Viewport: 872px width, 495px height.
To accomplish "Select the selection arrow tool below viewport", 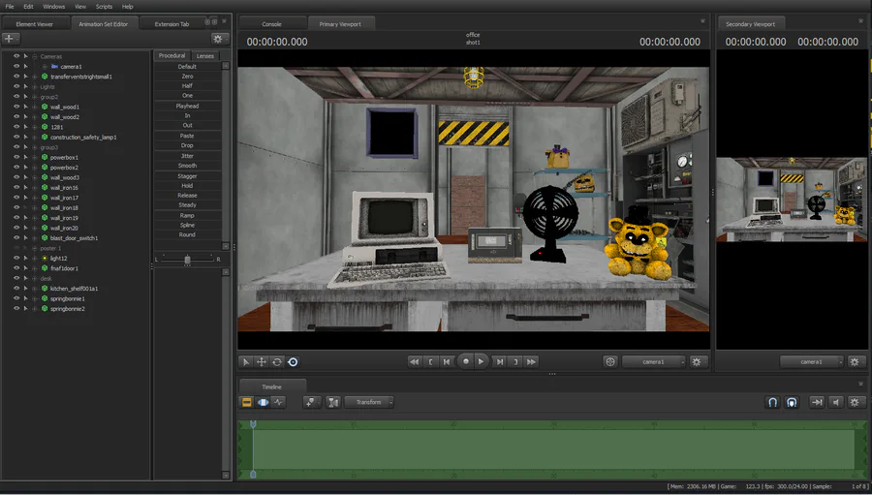I will coord(246,362).
